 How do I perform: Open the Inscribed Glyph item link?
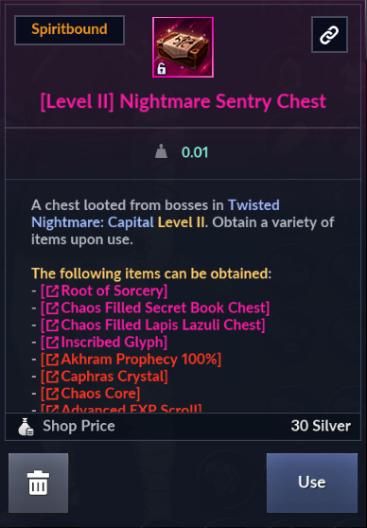pyautogui.click(x=104, y=343)
